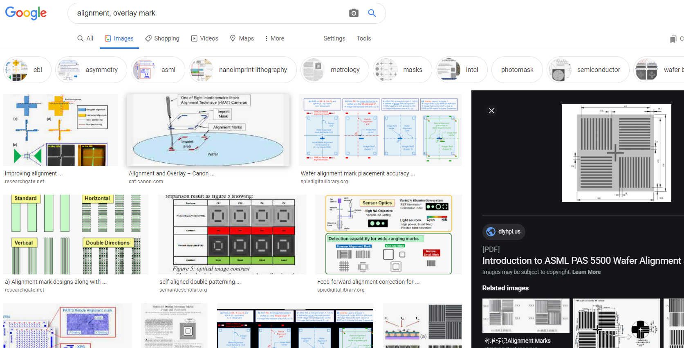The height and width of the screenshot is (348, 684).
Task: Select the Images tab
Action: [x=119, y=38]
